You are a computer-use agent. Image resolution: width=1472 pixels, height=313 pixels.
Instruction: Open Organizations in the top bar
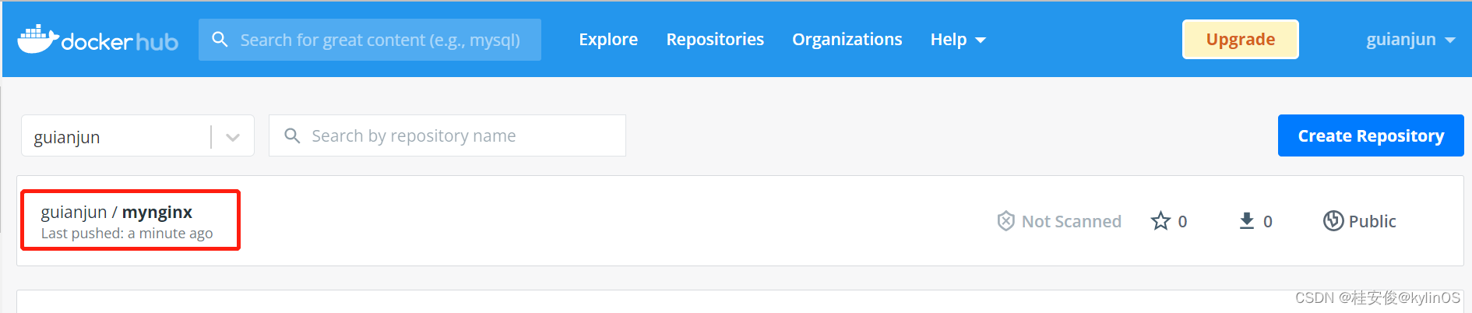[x=847, y=40]
